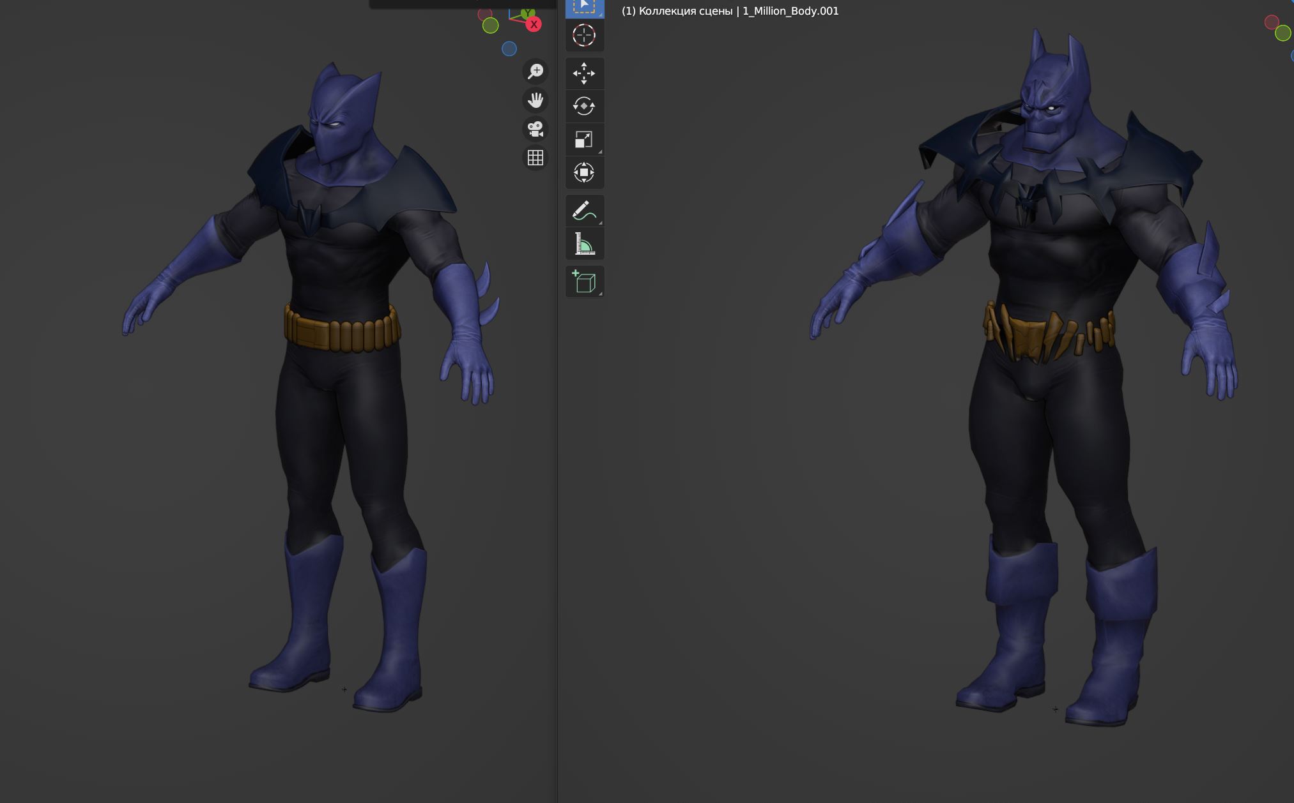The width and height of the screenshot is (1294, 803).
Task: Choose the Measure ruler tool
Action: coord(584,244)
